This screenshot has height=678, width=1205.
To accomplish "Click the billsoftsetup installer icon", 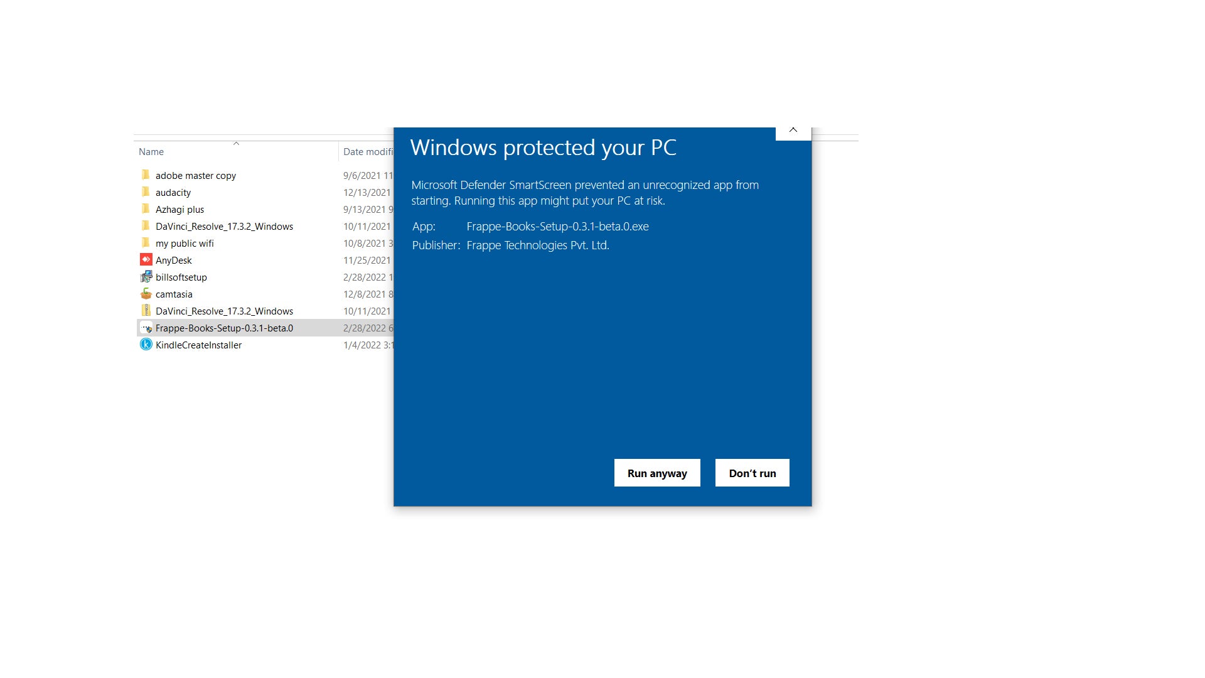I will click(146, 277).
